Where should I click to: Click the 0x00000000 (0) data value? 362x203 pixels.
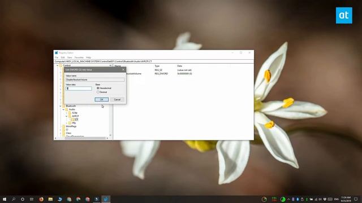pos(184,74)
